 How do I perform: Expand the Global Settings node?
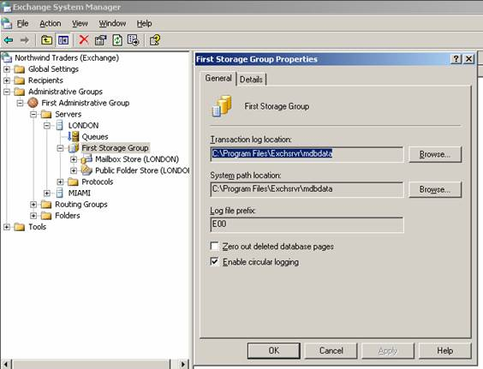pos(7,69)
